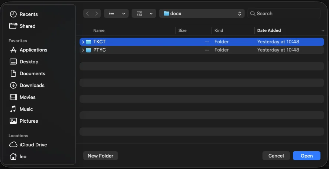Viewport: 329px width, 169px height.
Task: Open the Pictures sidebar folder
Action: (x=24, y=121)
